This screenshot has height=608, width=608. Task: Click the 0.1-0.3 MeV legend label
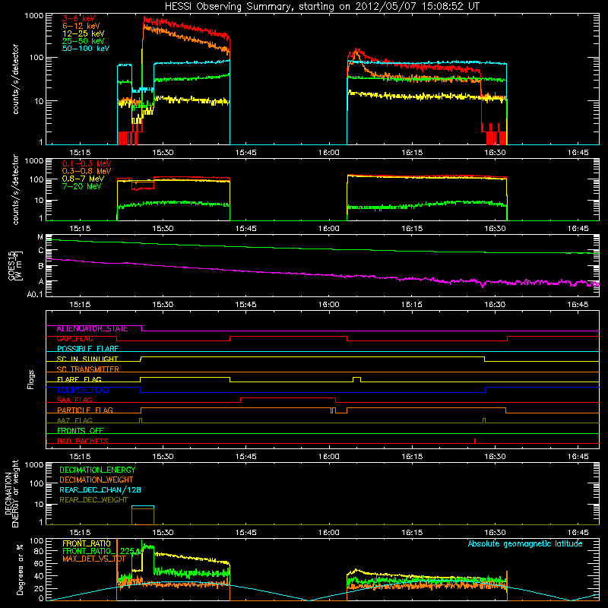pyautogui.click(x=87, y=164)
